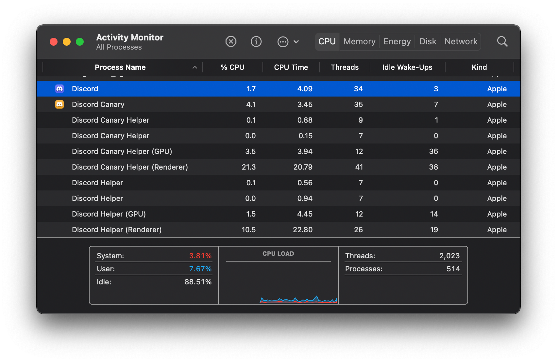557x362 pixels.
Task: Switch to the Energy tab
Action: pyautogui.click(x=397, y=41)
